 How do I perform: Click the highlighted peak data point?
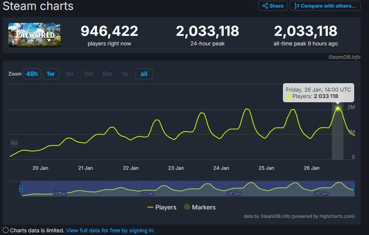[338, 108]
